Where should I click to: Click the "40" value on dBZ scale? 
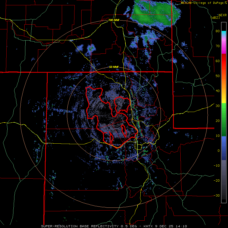[x=218, y=91]
